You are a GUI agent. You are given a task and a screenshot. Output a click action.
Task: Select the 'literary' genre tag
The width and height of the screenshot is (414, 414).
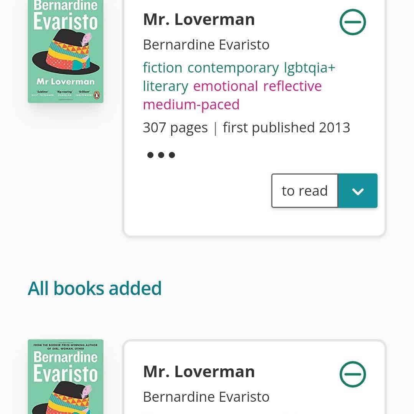pyautogui.click(x=165, y=86)
